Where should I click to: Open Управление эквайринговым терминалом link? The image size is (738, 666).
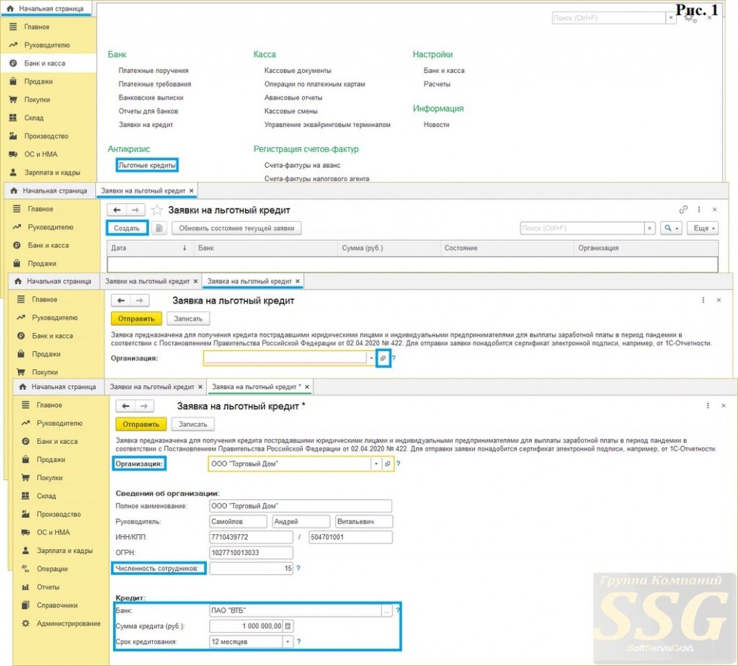tap(327, 125)
